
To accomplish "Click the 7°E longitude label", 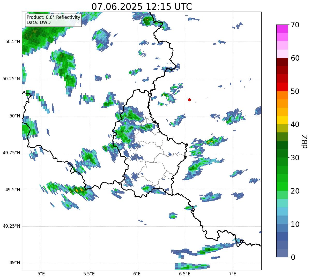I will click(233, 274).
